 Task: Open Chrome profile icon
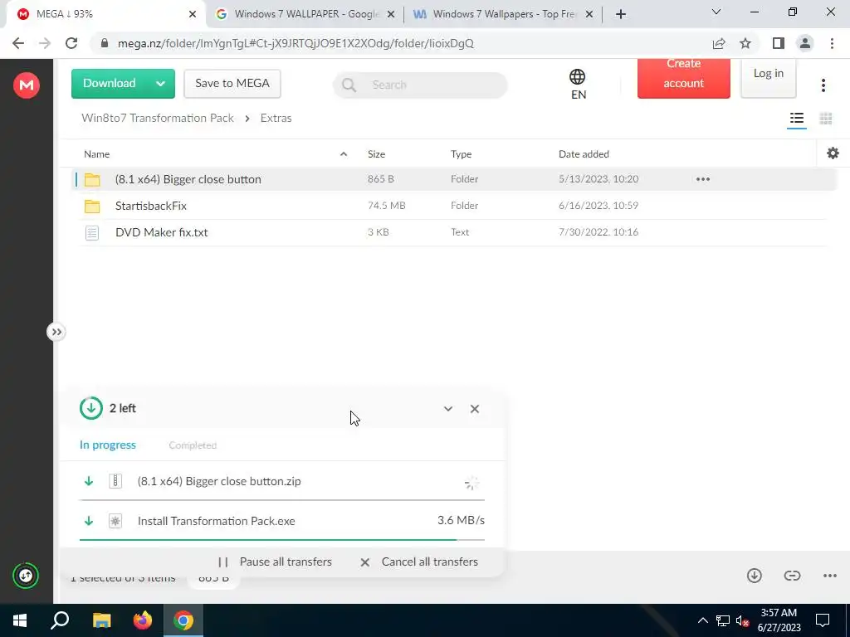tap(805, 43)
